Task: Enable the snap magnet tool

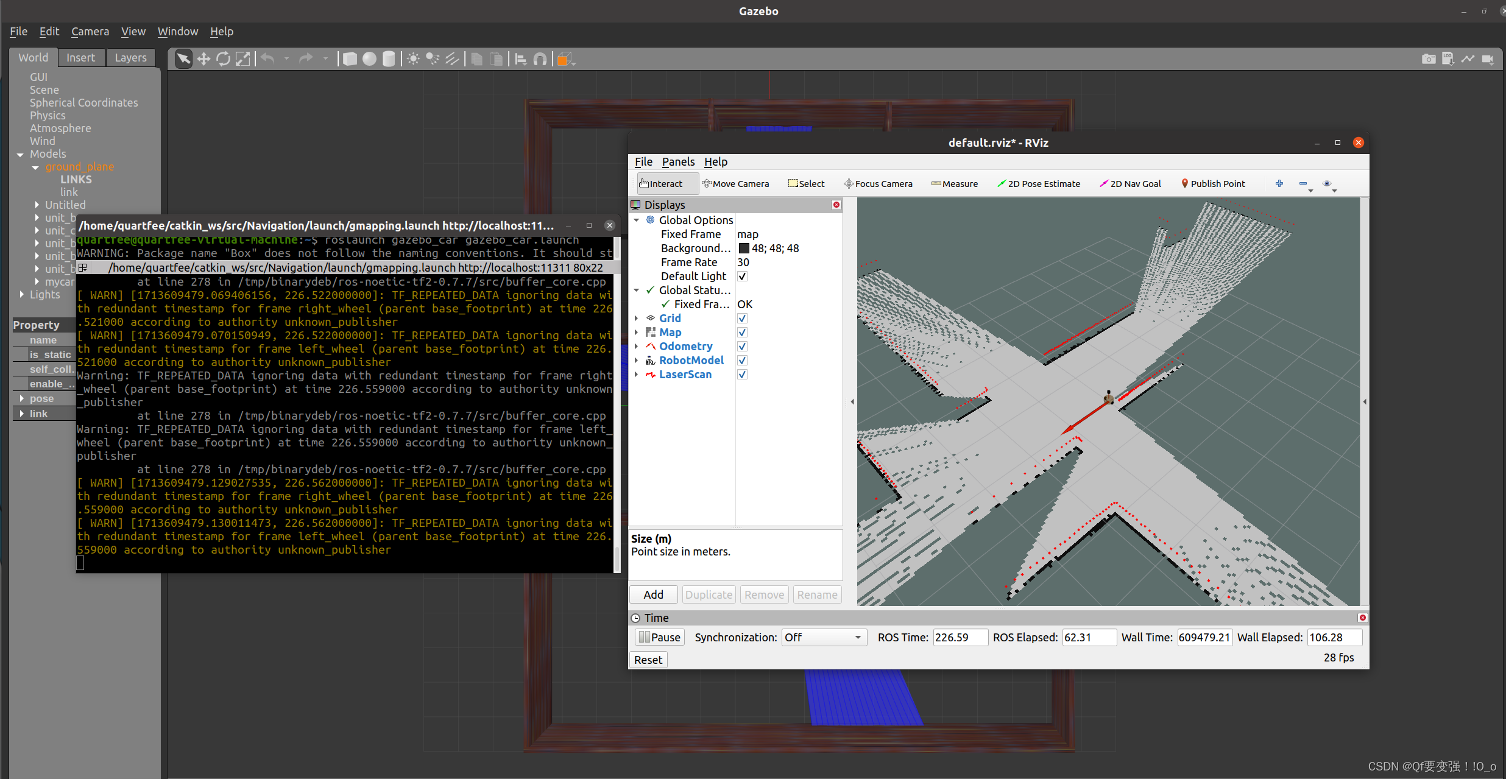Action: [540, 59]
